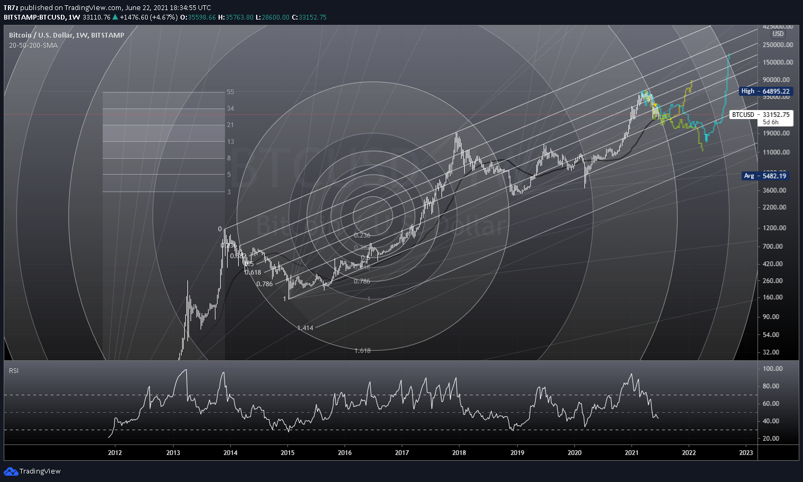This screenshot has height=482, width=803.
Task: Click the 33110.76 last price in the header
Action: (x=97, y=17)
